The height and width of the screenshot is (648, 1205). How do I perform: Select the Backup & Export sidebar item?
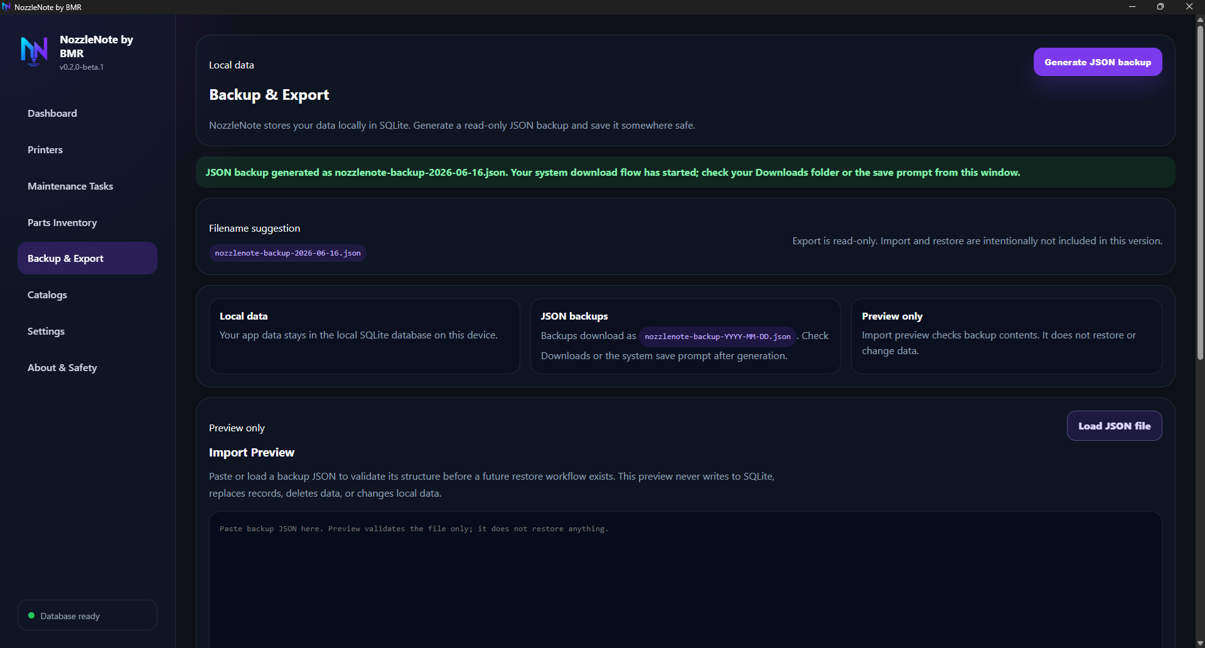87,258
